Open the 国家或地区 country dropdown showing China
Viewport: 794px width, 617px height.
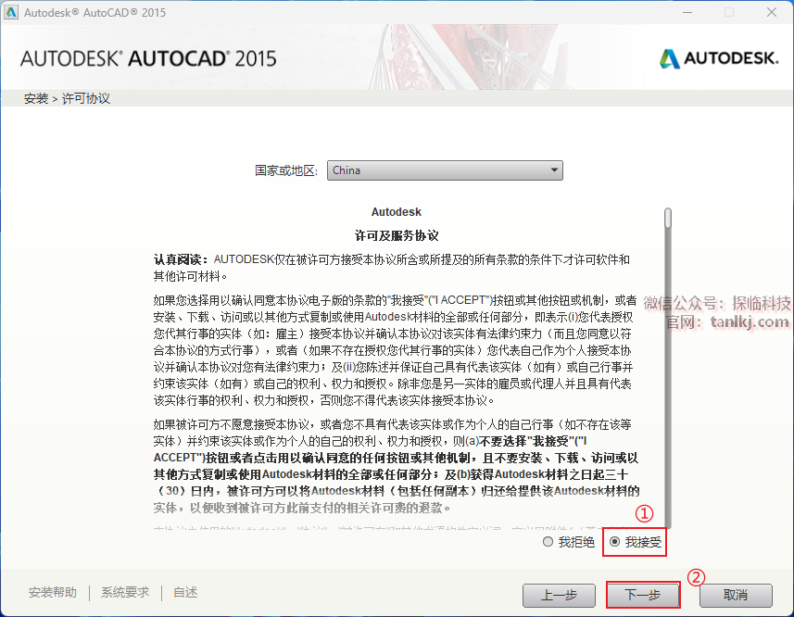point(445,170)
